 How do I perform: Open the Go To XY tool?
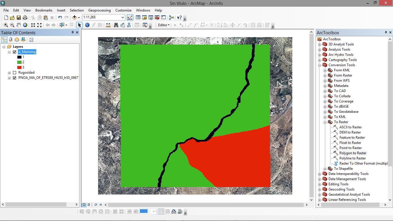(x=129, y=25)
